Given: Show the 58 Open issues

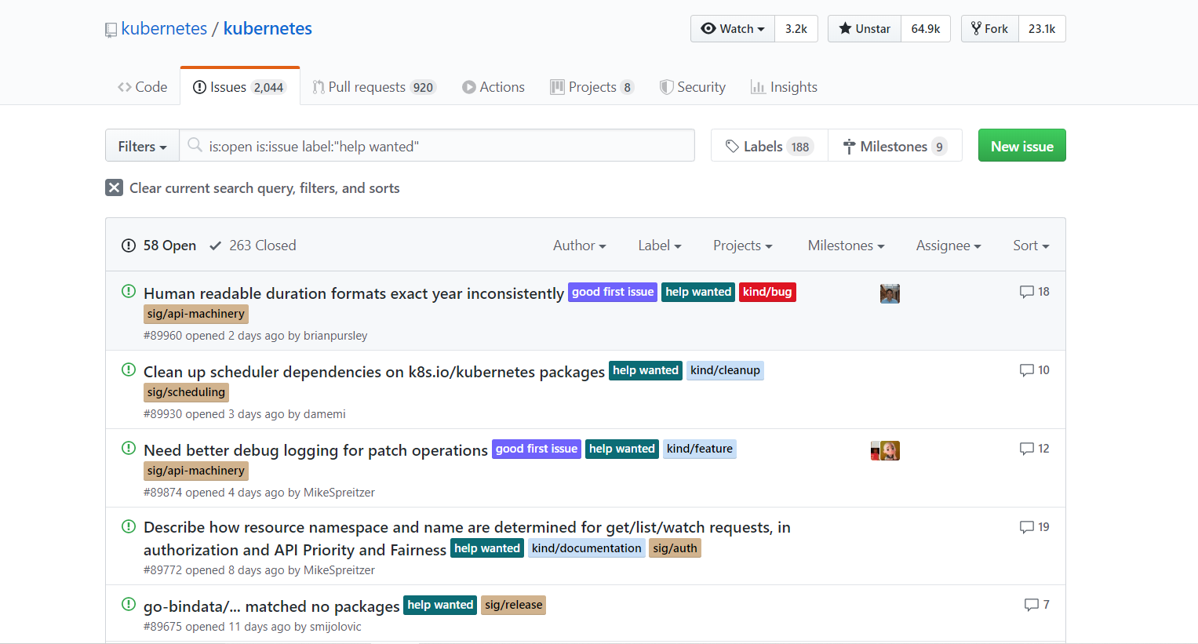Looking at the screenshot, I should click(159, 246).
